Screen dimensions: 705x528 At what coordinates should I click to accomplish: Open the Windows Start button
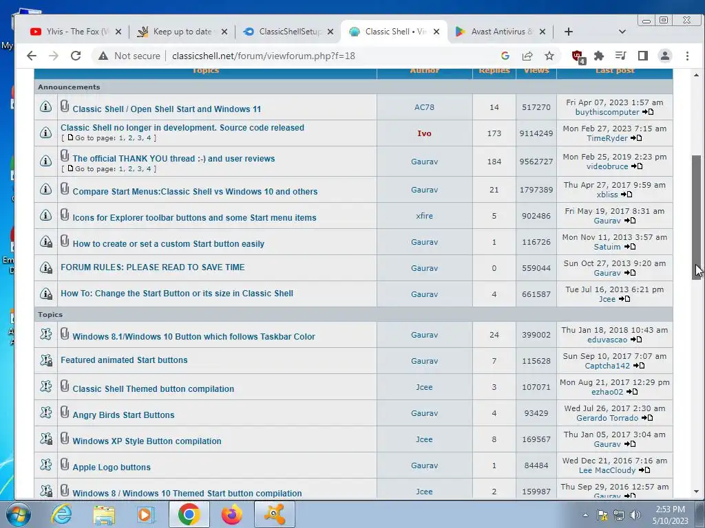tap(18, 514)
